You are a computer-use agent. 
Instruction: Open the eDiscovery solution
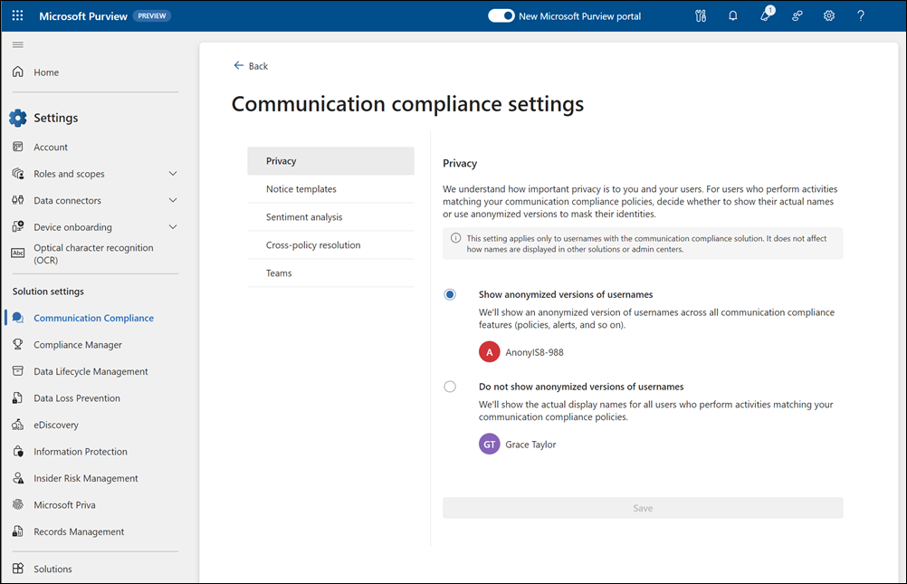point(56,424)
